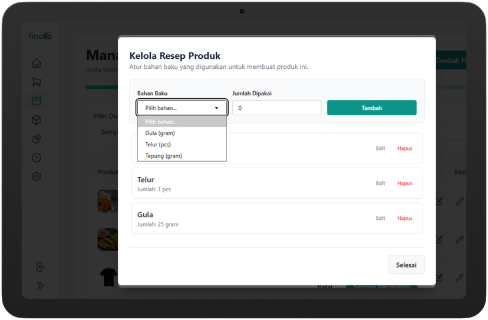
Task: Open the 3D cube inventory icon
Action: [x=37, y=120]
